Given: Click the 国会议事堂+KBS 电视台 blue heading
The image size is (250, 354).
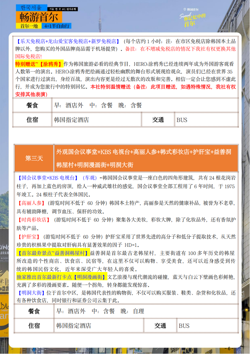Looking at the screenshot, I should [x=46, y=178].
